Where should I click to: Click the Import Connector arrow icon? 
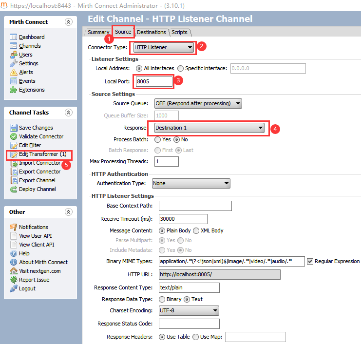pos(14,163)
